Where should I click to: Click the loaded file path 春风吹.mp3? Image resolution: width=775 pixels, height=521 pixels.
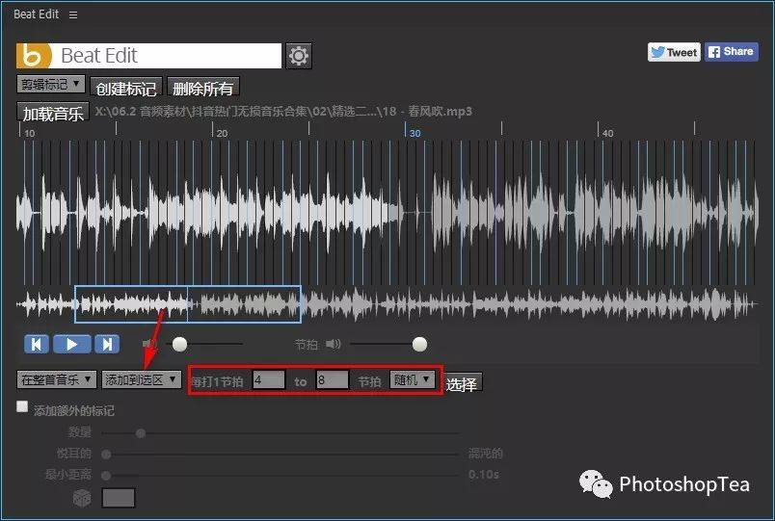[x=283, y=111]
